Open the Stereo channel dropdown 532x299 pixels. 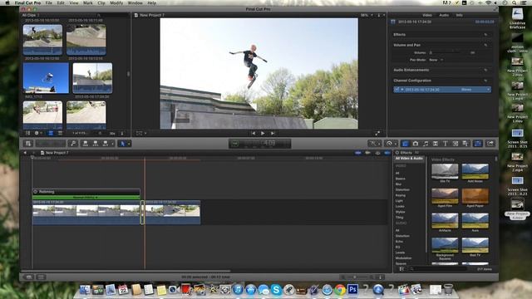tap(475, 90)
